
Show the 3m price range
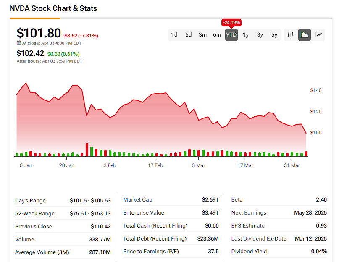pos(203,35)
